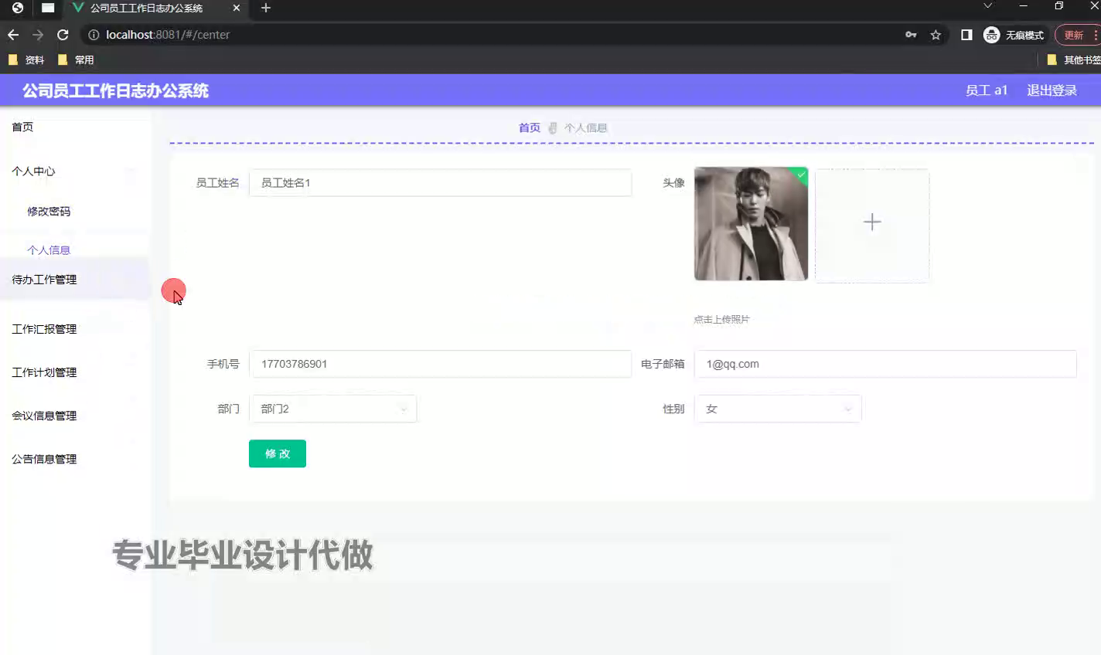
Task: Open the 其他书签 bookmarks folder
Action: tap(1073, 59)
